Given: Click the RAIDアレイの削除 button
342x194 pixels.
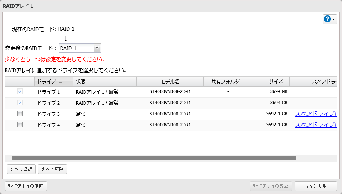Looking at the screenshot, I should (x=25, y=186).
